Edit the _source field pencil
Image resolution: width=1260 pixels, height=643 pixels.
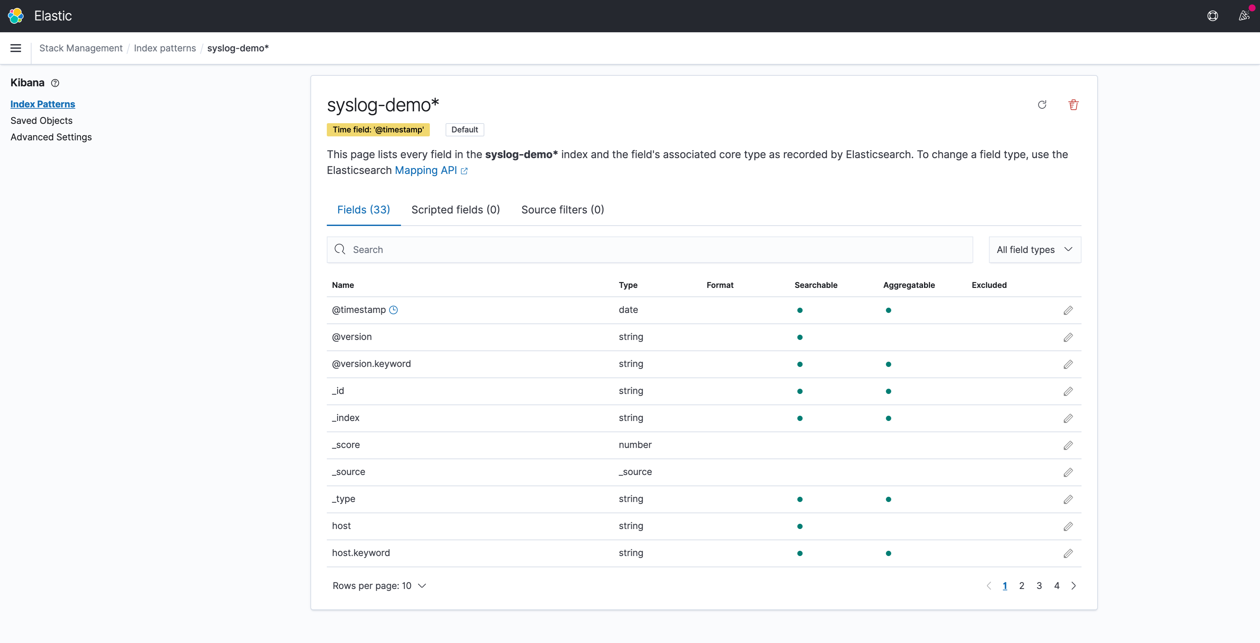click(1068, 472)
